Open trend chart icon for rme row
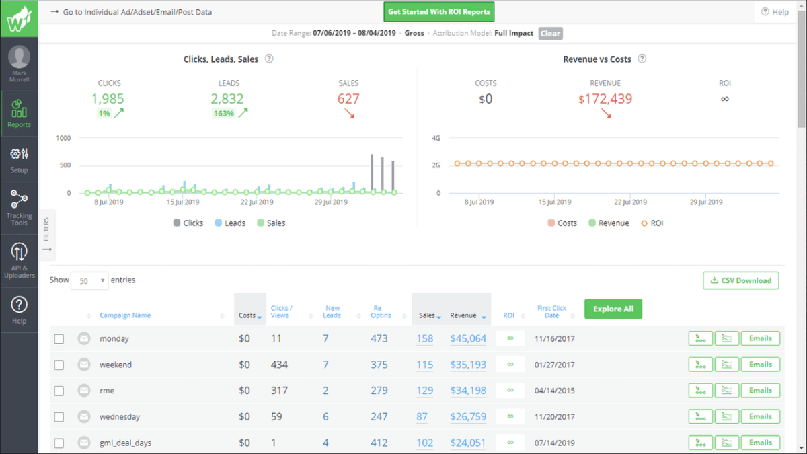 (x=726, y=390)
